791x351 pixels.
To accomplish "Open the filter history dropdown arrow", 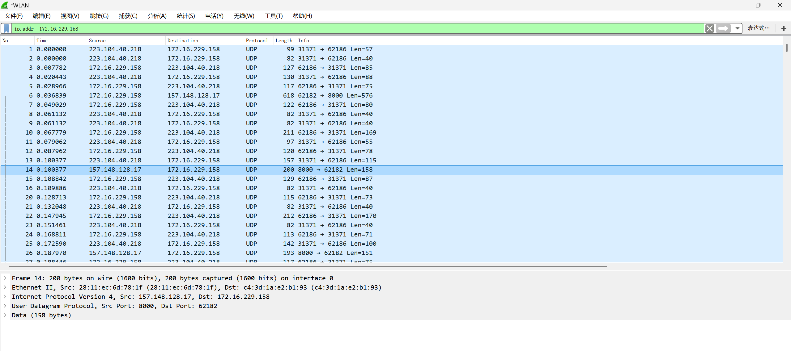I will (x=737, y=29).
